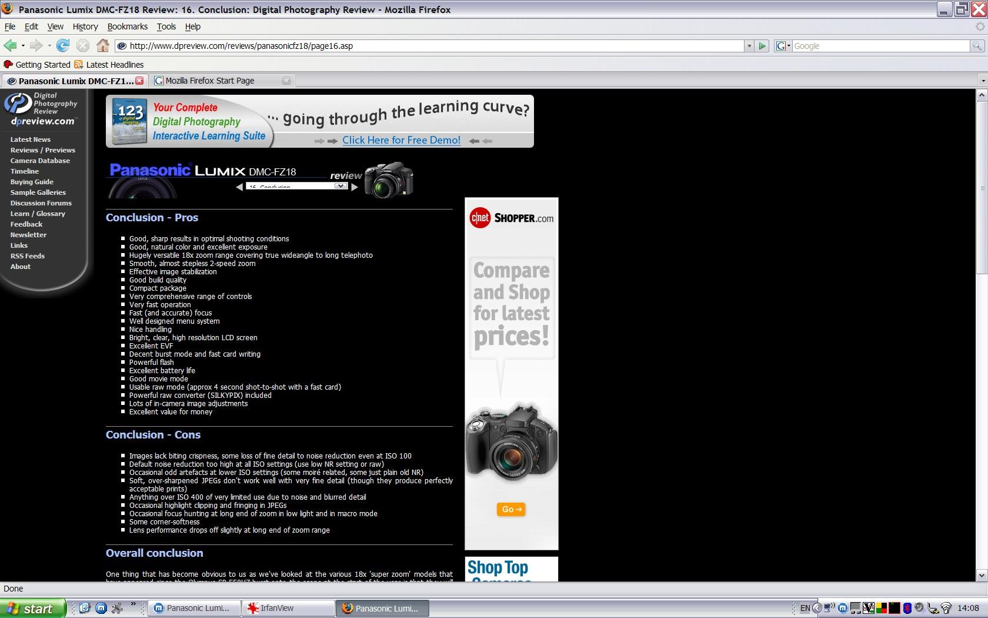Switch to IrfanView taskbar window
Screen dimensions: 988x618
(288, 608)
